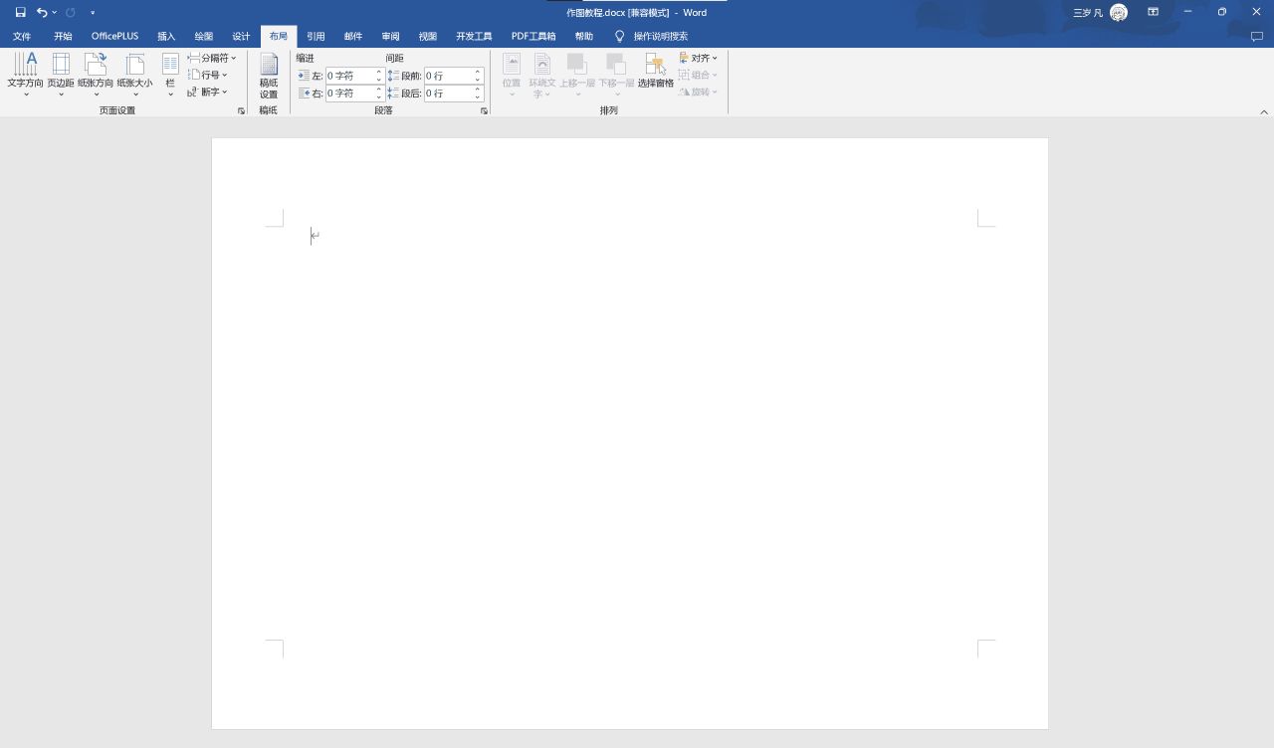Click the 上移一层 bring forward button
Screen dimensions: 1274x748
point(577,75)
